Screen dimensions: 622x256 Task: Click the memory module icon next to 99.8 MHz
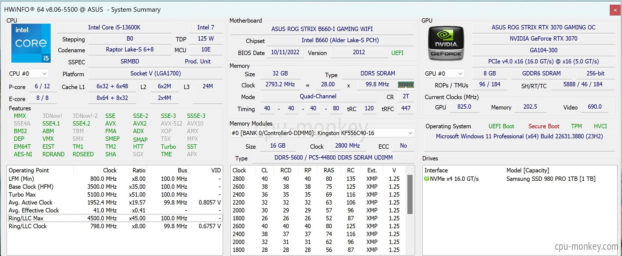tap(406, 85)
